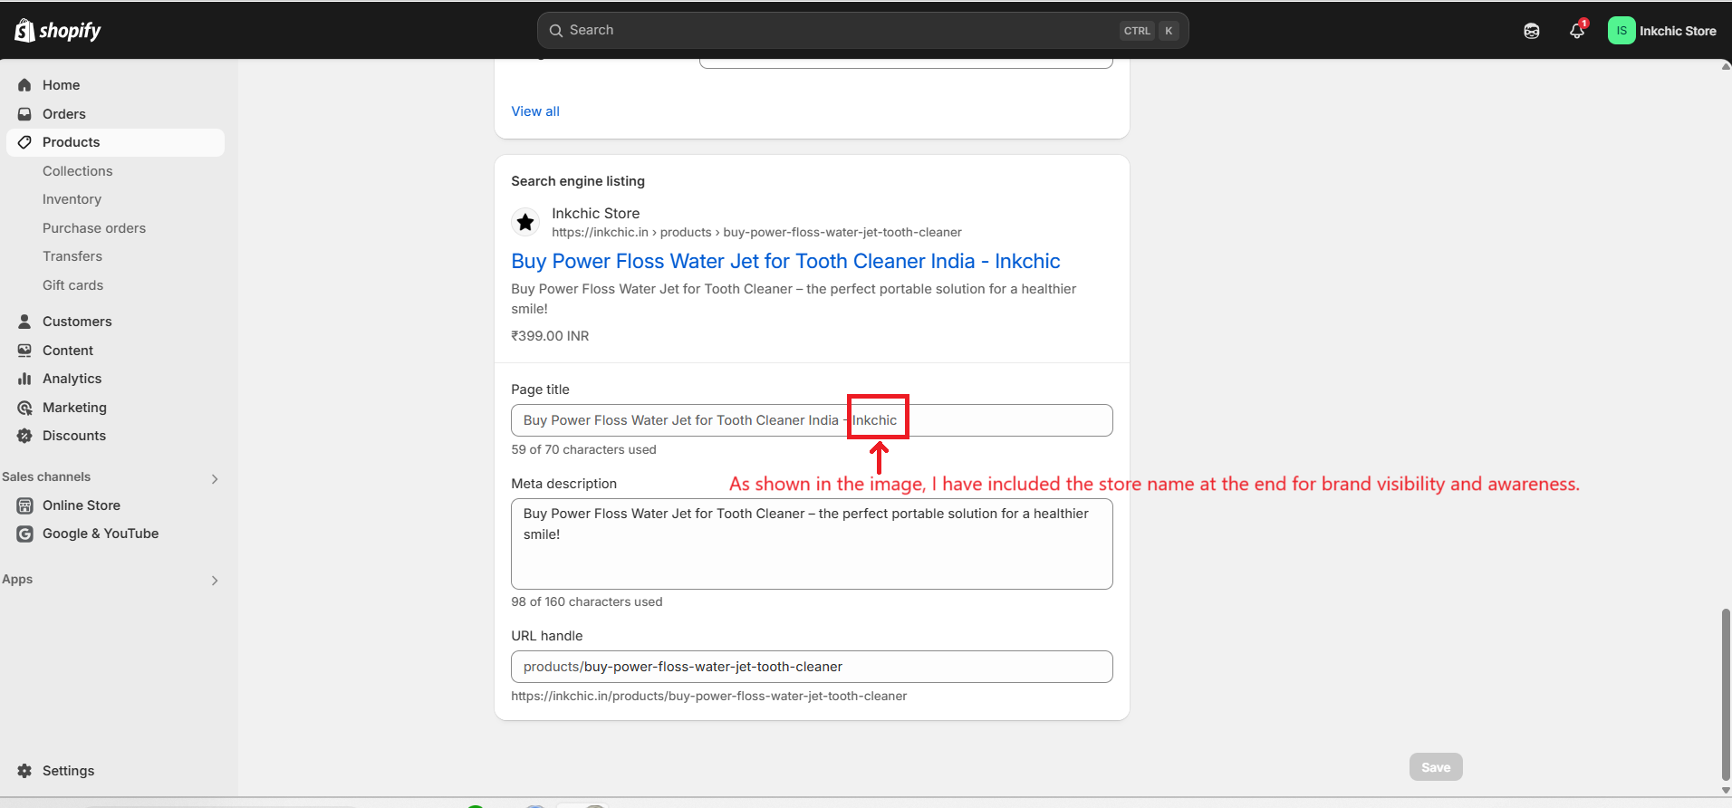
Task: Open Transfers section
Action: point(72,256)
